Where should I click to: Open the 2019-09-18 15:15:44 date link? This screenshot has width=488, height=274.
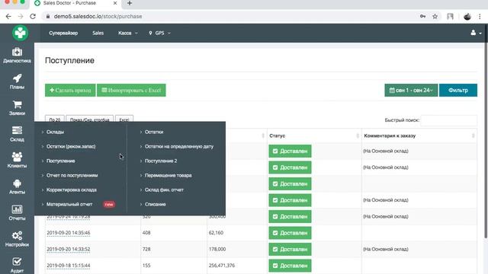click(x=69, y=266)
